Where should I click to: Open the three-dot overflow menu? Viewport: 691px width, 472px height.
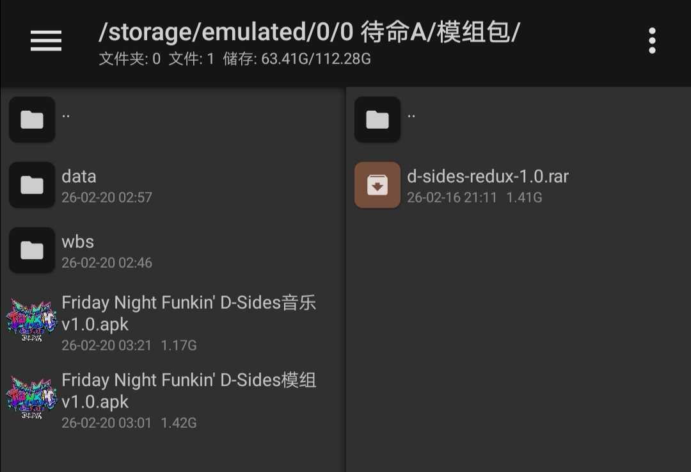(652, 41)
